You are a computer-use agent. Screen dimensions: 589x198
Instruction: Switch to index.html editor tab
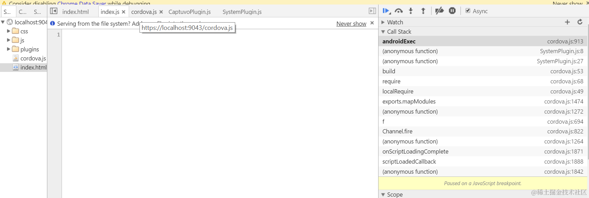[x=75, y=12]
